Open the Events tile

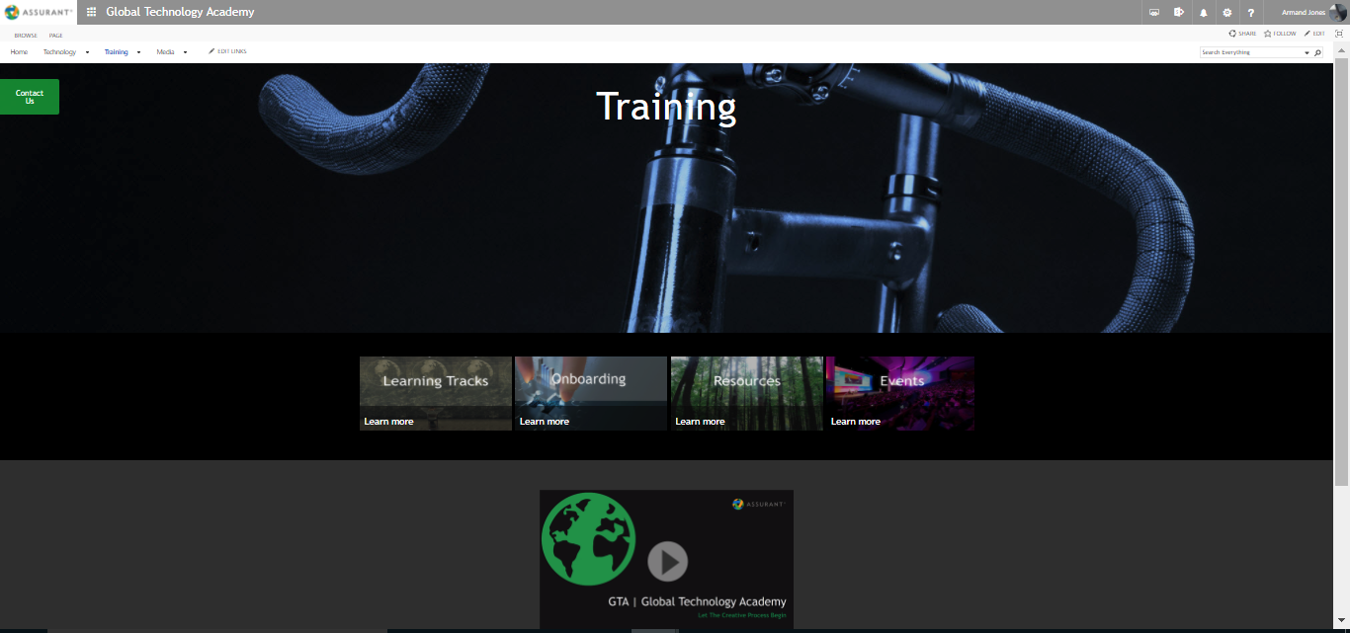900,393
